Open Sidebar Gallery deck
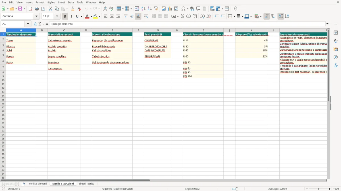This screenshot has width=341, height=191. coord(336,49)
